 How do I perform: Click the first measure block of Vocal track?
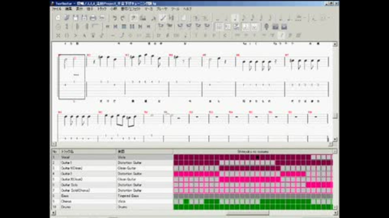tap(176, 157)
